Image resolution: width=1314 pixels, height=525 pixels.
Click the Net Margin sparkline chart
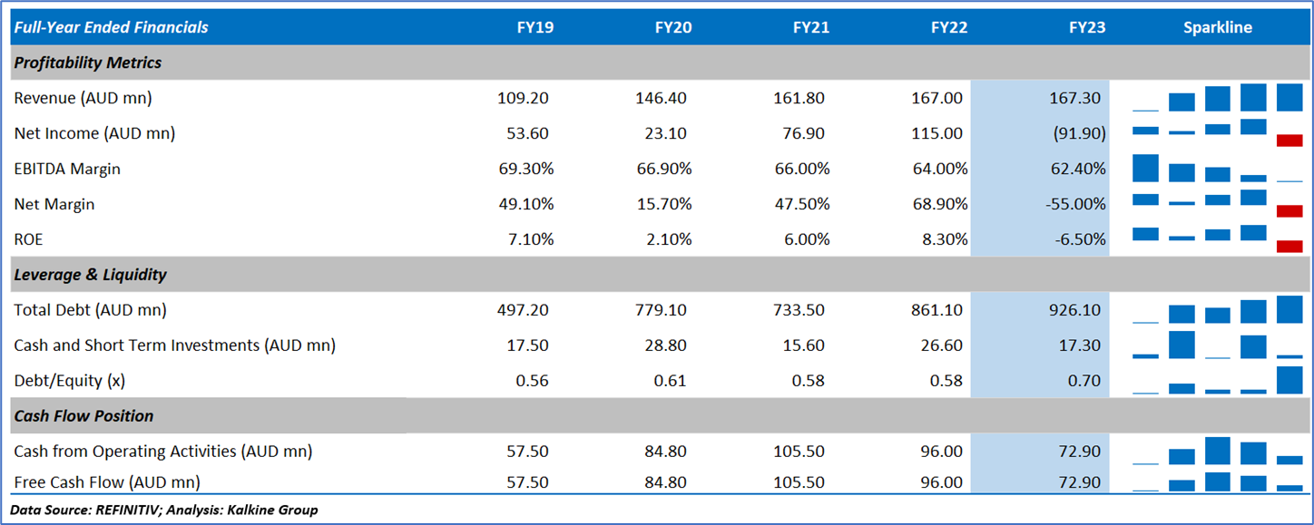pos(1217,204)
